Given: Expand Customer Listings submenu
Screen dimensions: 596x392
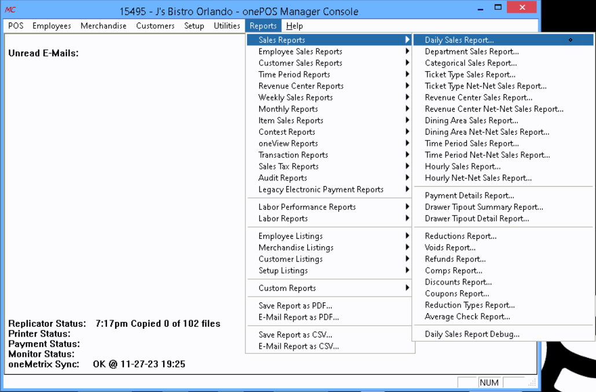Looking at the screenshot, I should click(x=329, y=259).
